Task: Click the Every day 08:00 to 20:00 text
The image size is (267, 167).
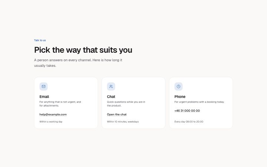Action: [x=189, y=122]
